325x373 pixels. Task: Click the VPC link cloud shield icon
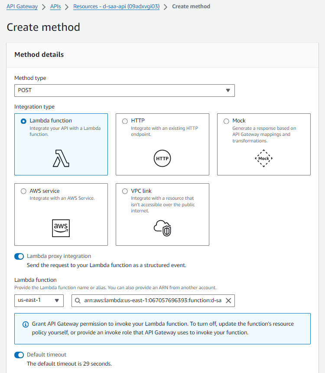pos(162,228)
